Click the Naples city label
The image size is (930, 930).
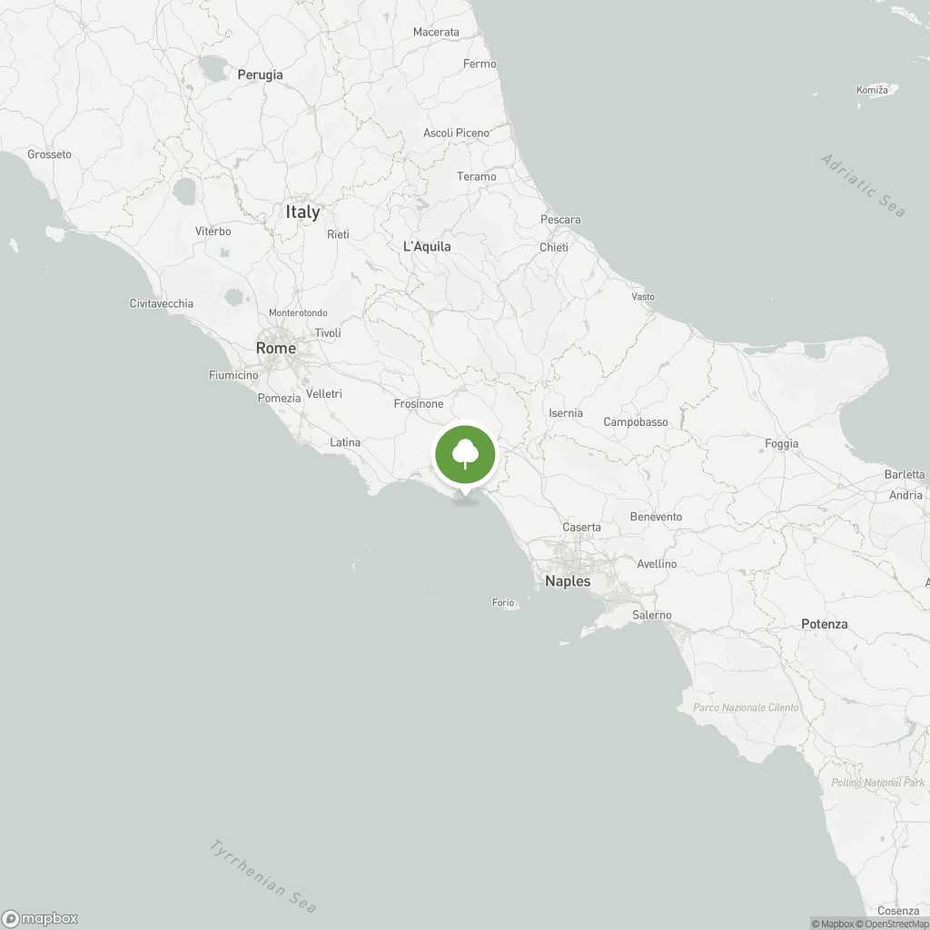[x=568, y=581]
